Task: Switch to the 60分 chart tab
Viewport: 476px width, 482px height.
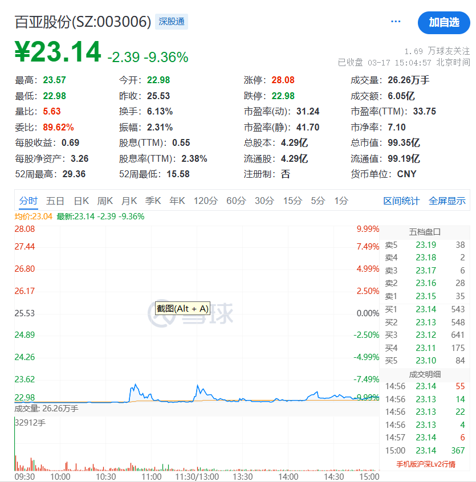Action: pos(236,201)
